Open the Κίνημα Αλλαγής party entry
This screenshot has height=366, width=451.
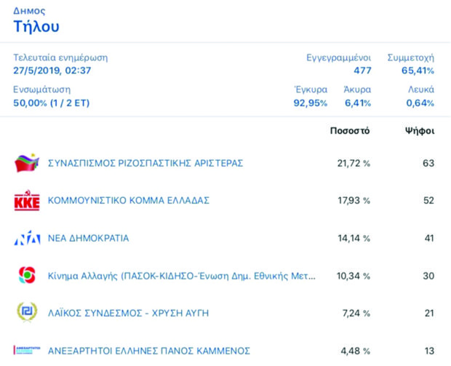181,277
